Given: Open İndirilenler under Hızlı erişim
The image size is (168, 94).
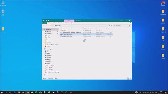Looking at the screenshot, I should 49,34.
